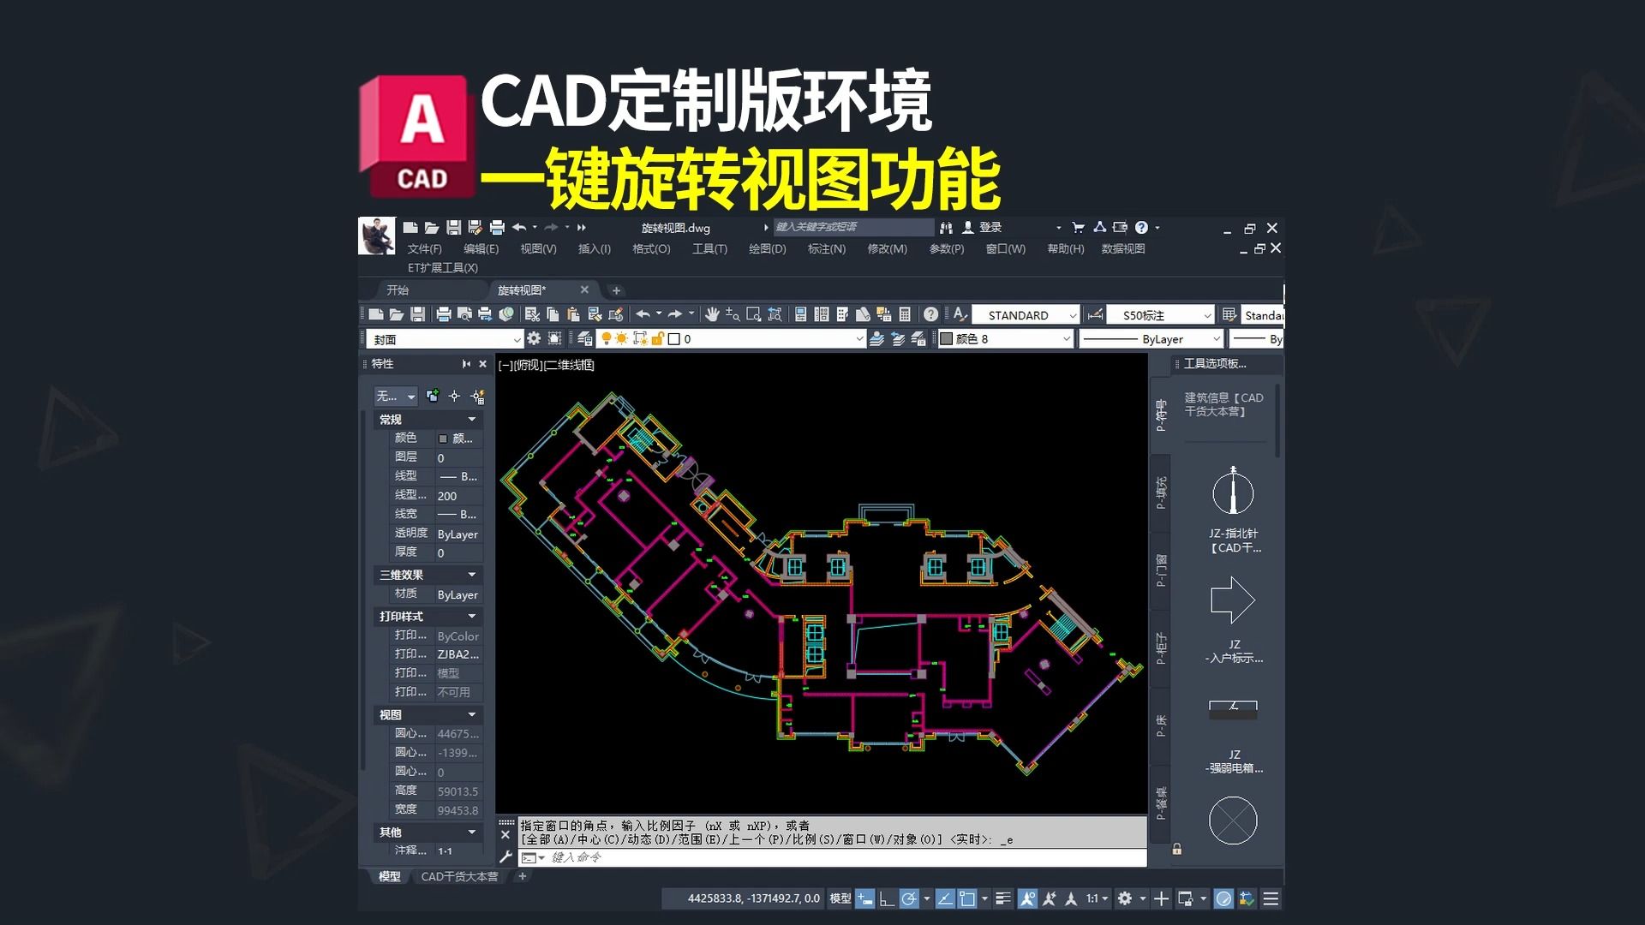
Task: Open the S50标注 dimension style dropdown
Action: pyautogui.click(x=1161, y=315)
